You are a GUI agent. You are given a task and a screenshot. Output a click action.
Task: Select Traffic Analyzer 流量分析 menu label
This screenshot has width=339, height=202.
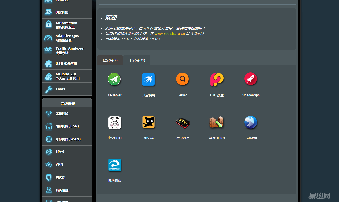(70, 51)
